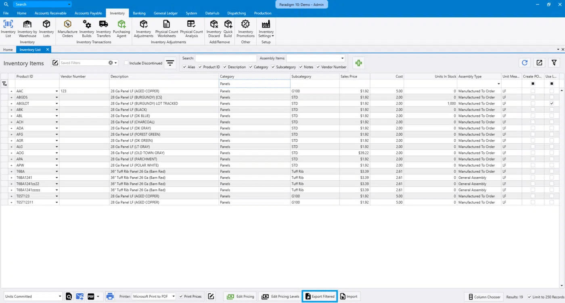
Task: Switch to the Dispatching tab
Action: [x=236, y=13]
